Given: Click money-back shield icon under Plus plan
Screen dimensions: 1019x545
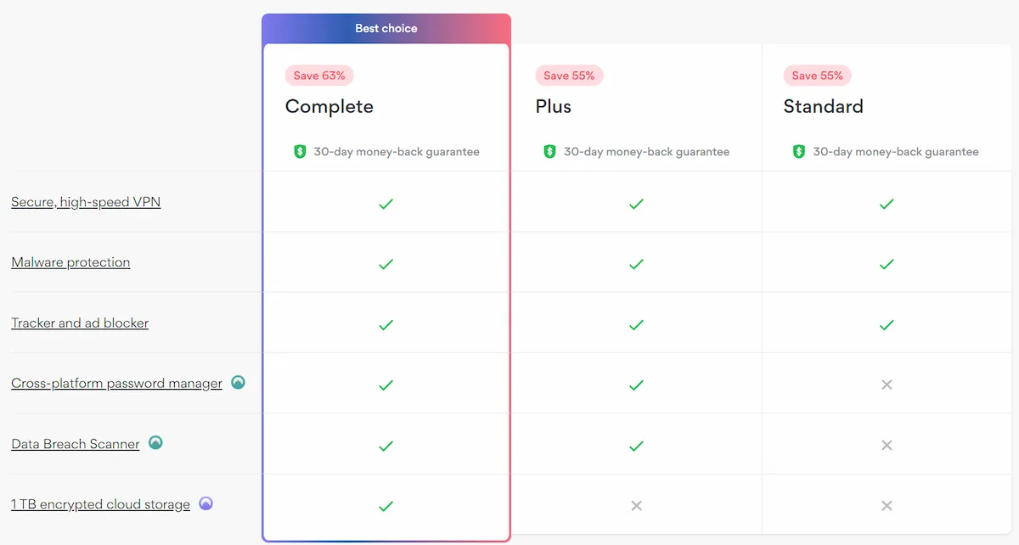Looking at the screenshot, I should pos(549,152).
